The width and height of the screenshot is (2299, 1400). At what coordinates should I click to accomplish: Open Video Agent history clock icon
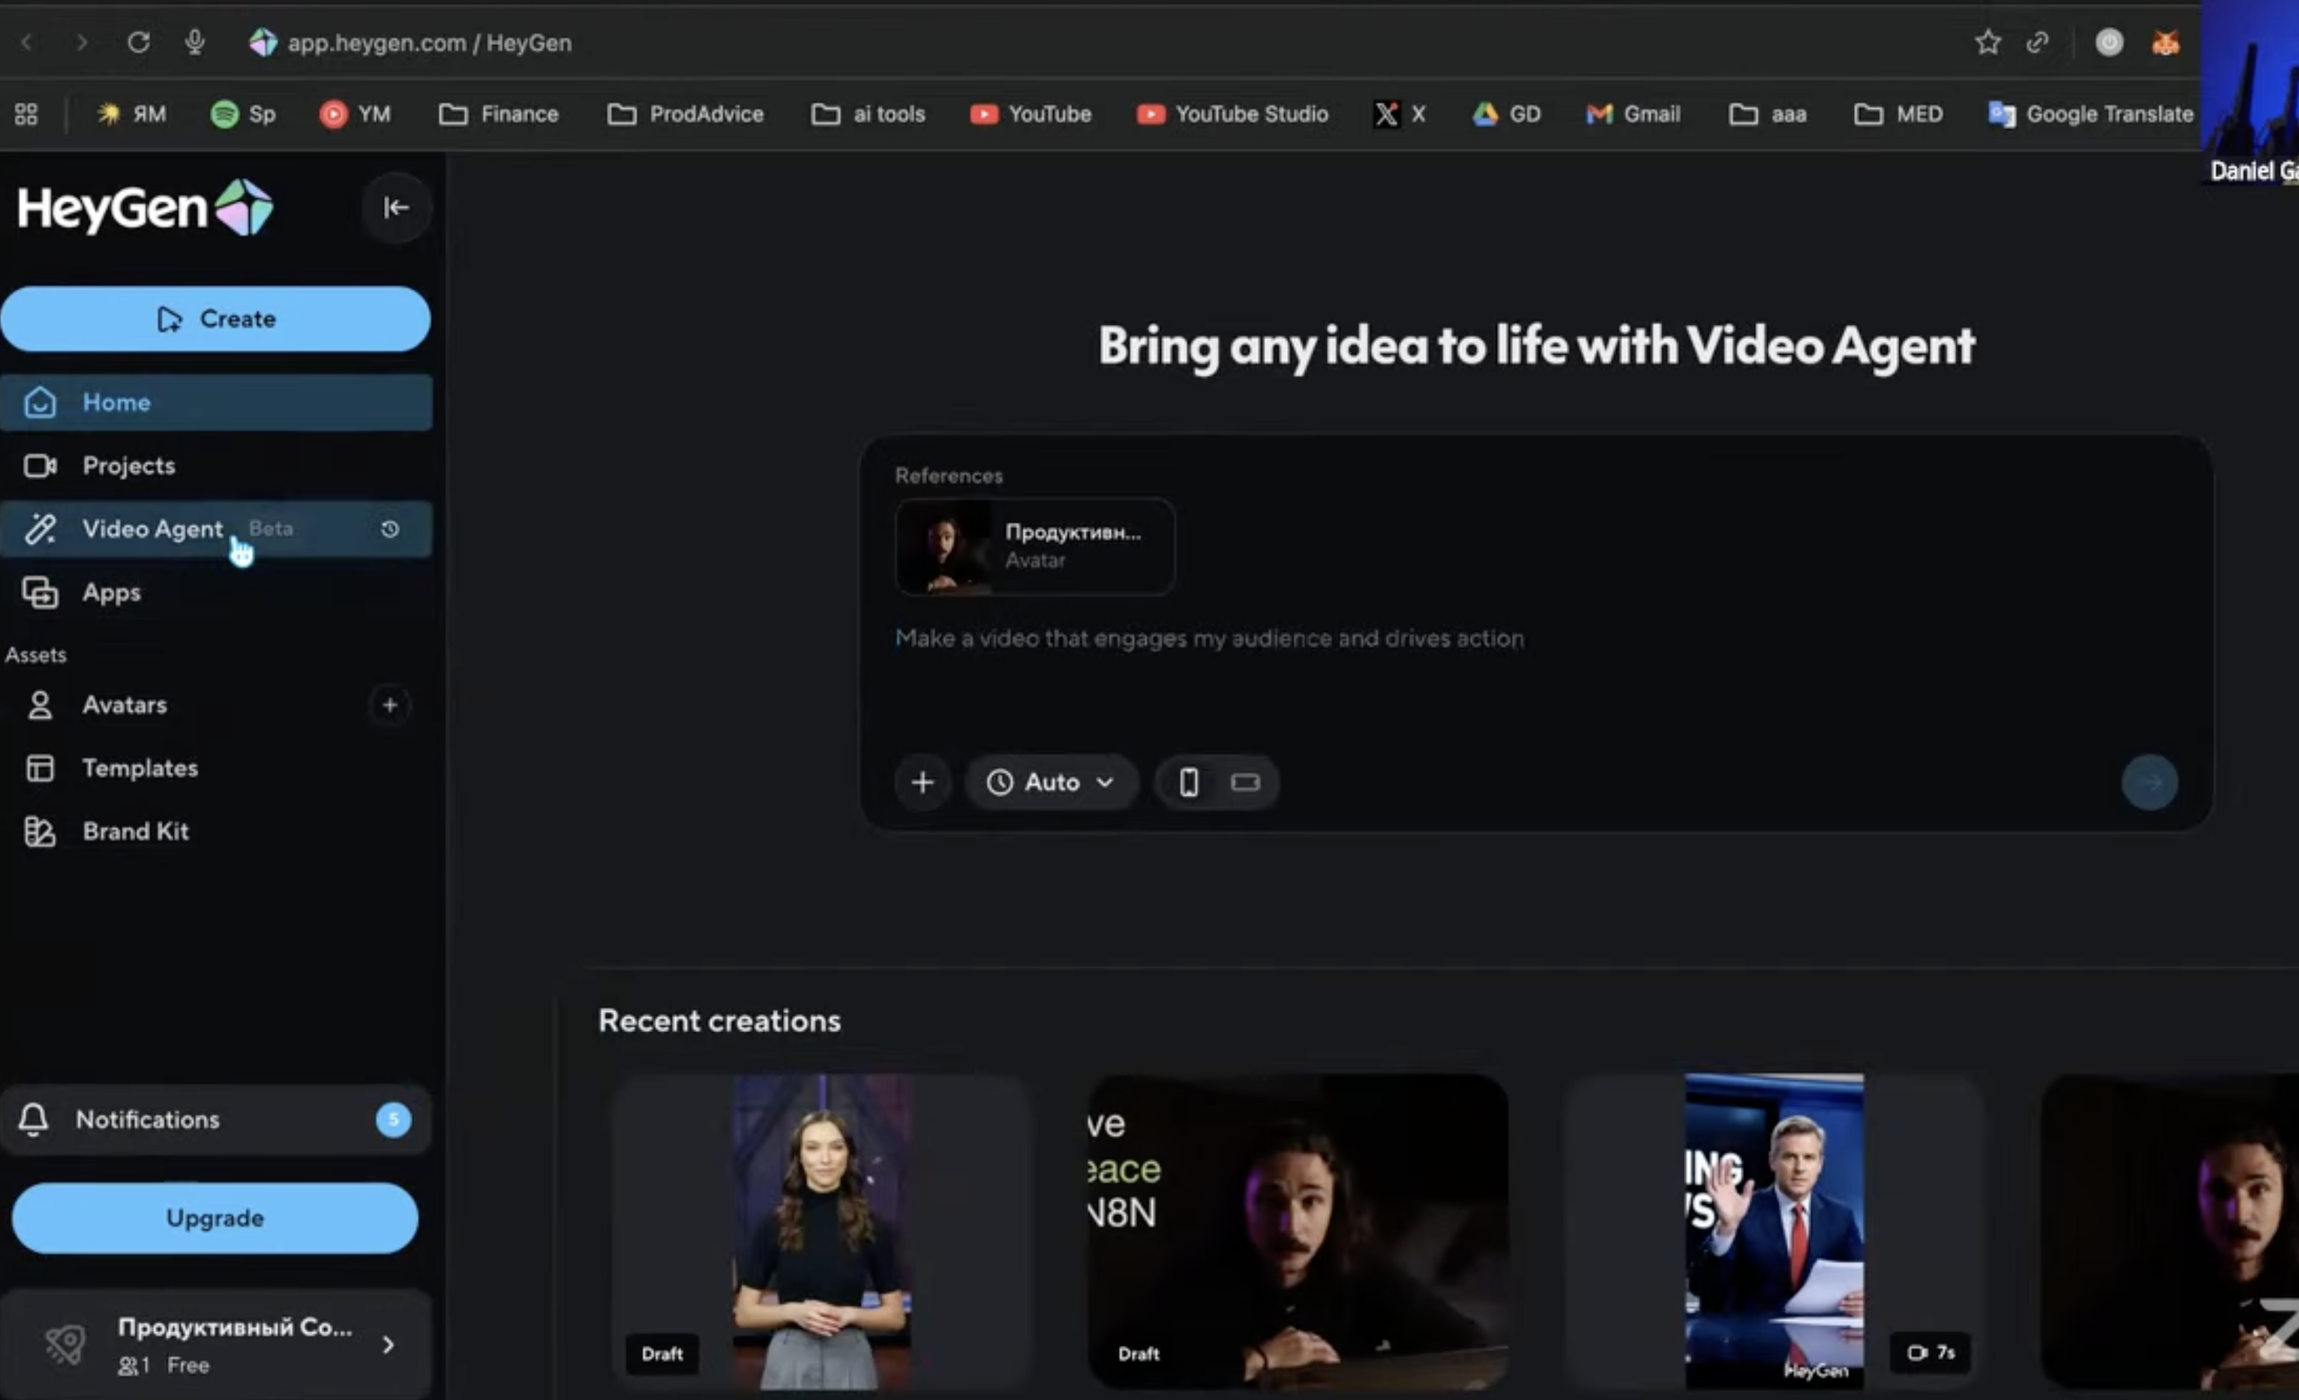[390, 529]
